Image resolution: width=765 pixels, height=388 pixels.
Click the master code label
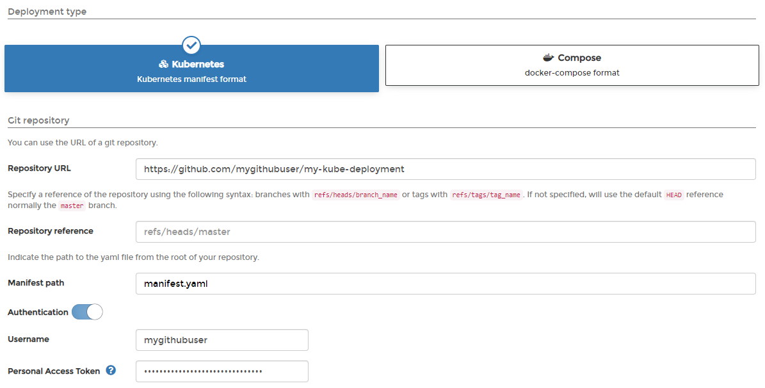72,206
